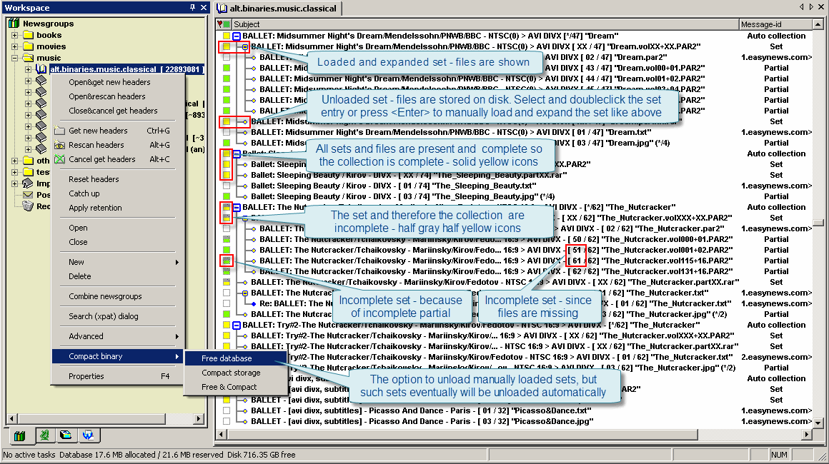Collapse the Midsummer Night's Dream auto collection
This screenshot has height=464, width=829.
(x=237, y=36)
